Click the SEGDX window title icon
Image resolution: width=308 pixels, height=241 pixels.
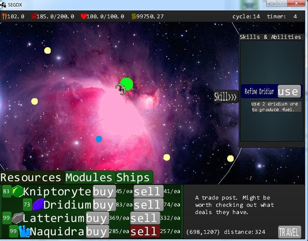tap(3, 5)
